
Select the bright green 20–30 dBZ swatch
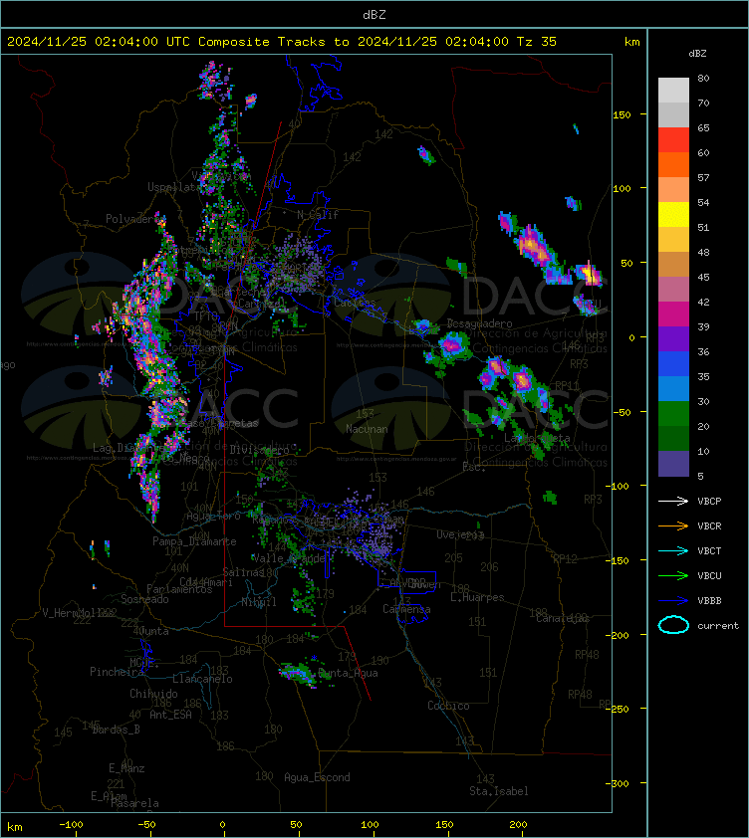pyautogui.click(x=673, y=413)
